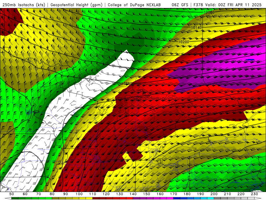This screenshot has height=200, width=266.
Task: Click the 'F378' forecast hour label
Action: (x=199, y=5)
